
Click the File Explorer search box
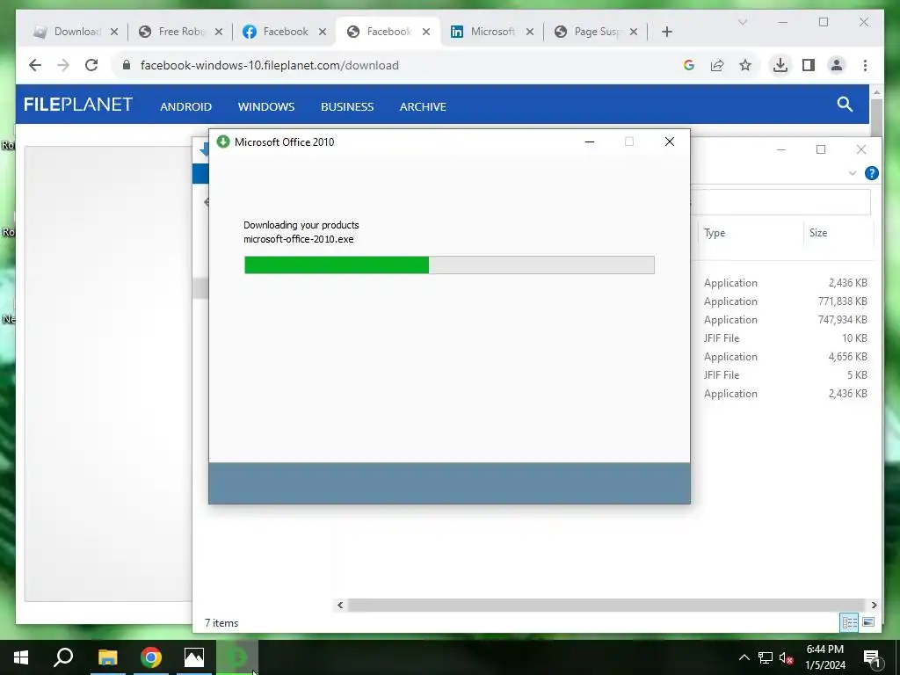(x=780, y=201)
